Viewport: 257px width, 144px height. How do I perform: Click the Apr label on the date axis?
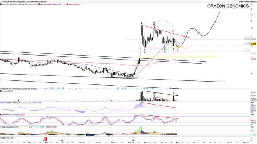point(162,143)
